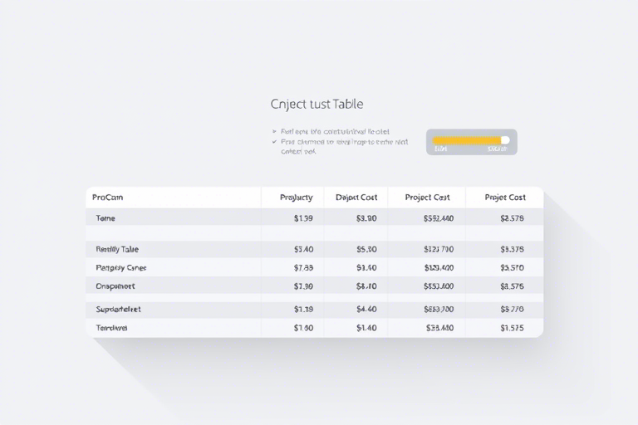Click the "$1.60" cell in Tandwei row

pos(303,328)
